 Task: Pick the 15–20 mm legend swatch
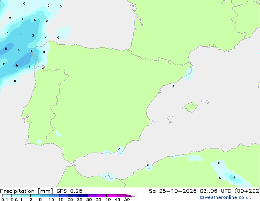point(64,196)
